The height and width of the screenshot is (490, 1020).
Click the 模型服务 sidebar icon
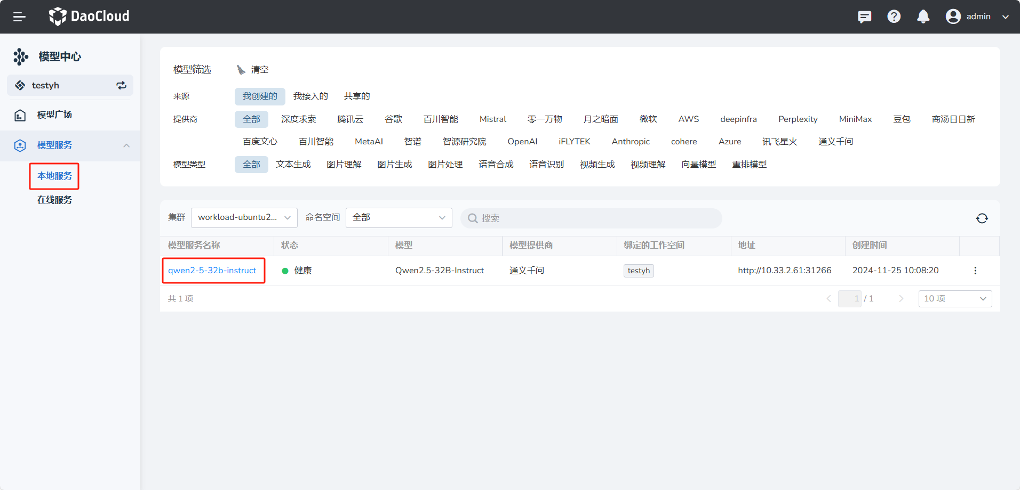[x=20, y=145]
